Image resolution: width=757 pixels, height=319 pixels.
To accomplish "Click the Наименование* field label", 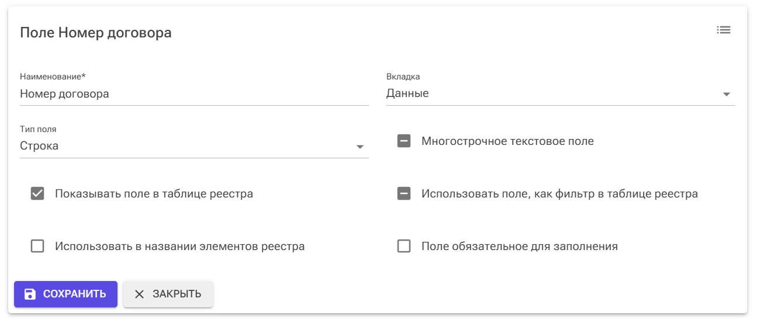I will (53, 77).
